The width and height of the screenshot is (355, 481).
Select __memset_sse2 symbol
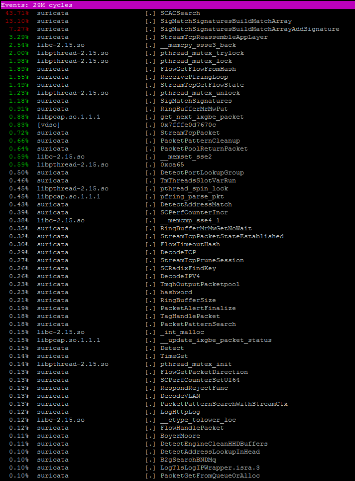pos(186,157)
